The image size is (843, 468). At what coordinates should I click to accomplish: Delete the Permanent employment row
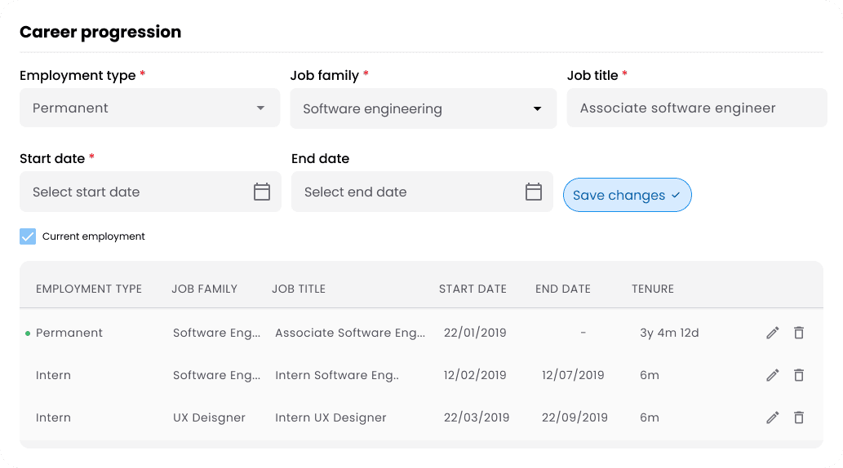coord(799,333)
